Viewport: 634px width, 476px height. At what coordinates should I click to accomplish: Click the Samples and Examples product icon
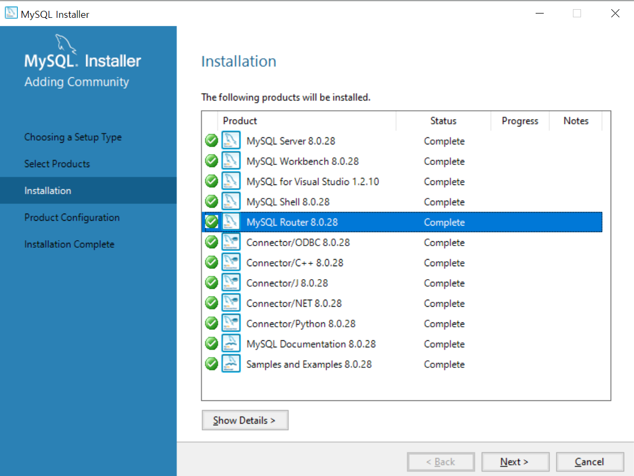(231, 363)
